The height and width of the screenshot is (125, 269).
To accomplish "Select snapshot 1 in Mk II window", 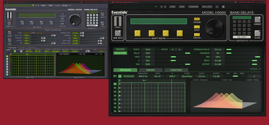I will (x=234, y=22).
